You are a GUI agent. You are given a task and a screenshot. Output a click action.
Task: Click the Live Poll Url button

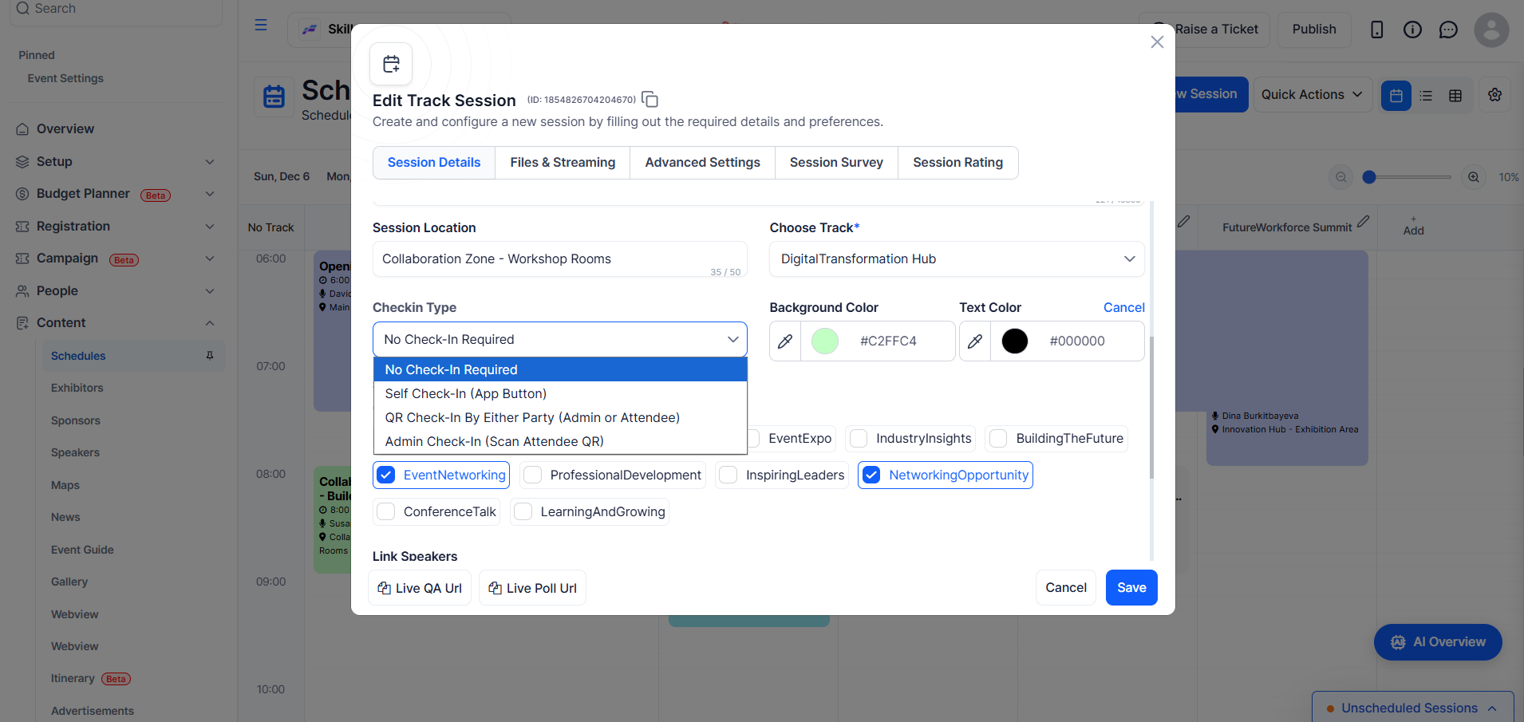click(532, 588)
